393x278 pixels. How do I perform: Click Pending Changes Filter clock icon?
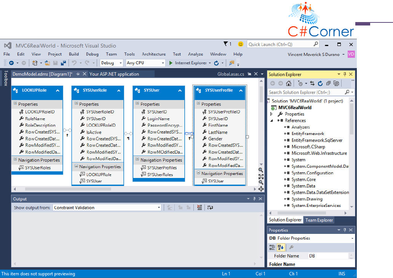click(x=300, y=83)
